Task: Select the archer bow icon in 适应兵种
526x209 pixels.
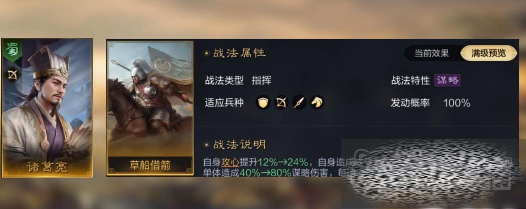Action: (281, 102)
